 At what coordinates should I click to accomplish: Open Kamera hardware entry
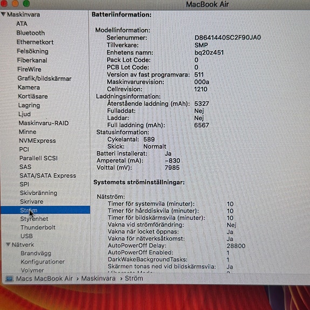(29, 87)
